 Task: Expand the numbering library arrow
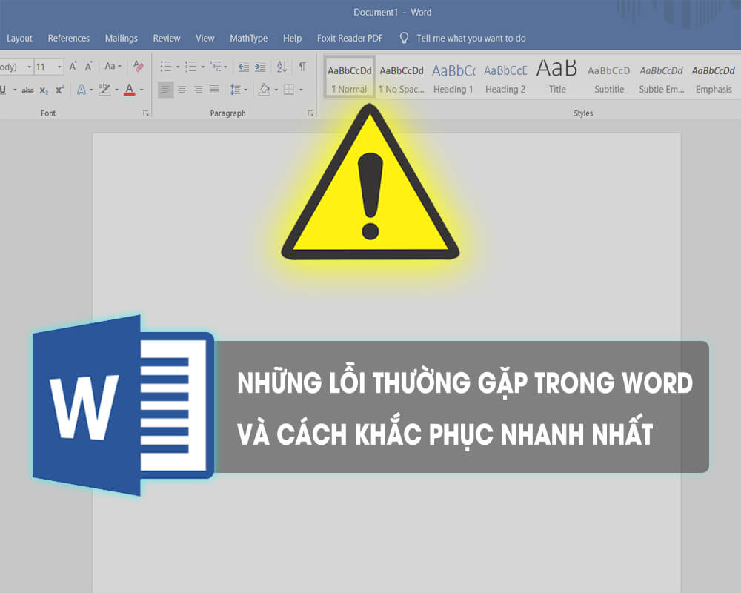click(x=203, y=67)
